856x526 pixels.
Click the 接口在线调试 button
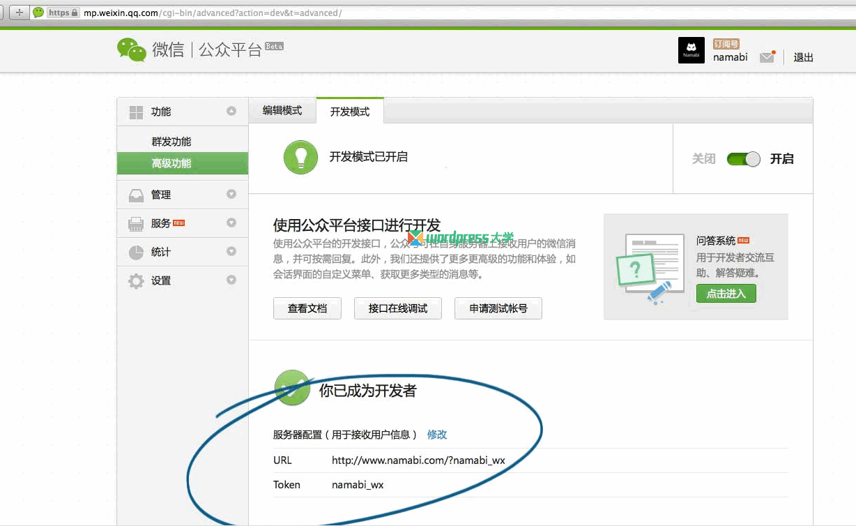(398, 308)
